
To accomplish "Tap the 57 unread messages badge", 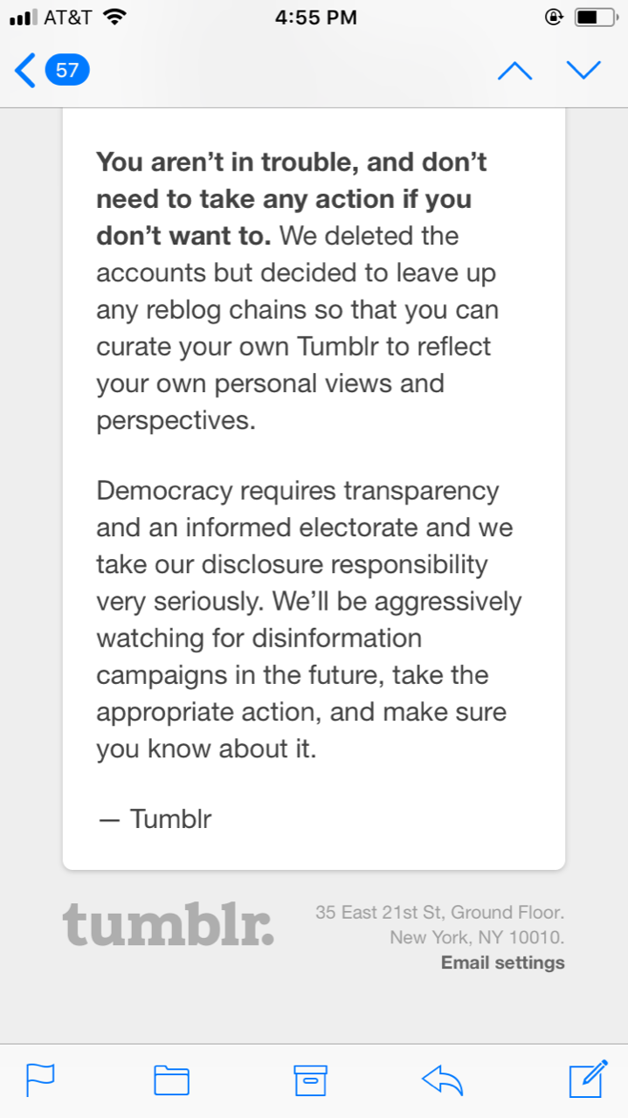I will tap(67, 70).
